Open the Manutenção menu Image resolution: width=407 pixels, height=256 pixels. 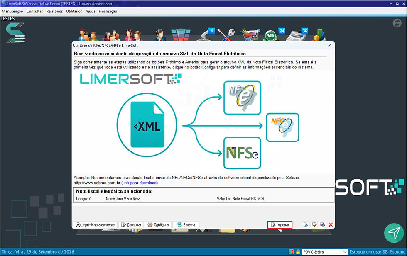12,12
